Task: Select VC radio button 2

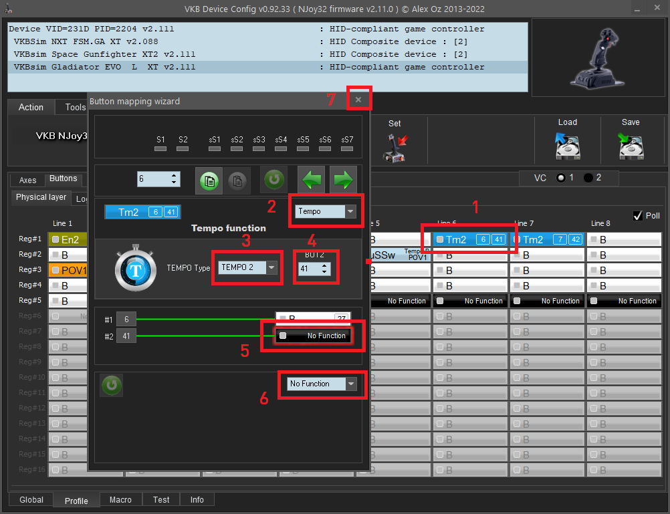Action: [x=588, y=178]
